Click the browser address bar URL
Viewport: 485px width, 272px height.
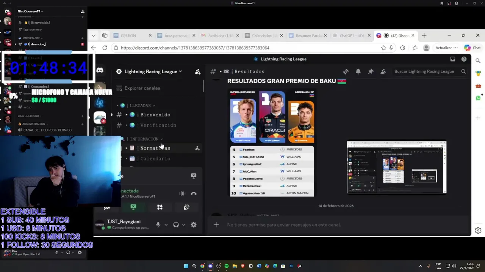195,48
